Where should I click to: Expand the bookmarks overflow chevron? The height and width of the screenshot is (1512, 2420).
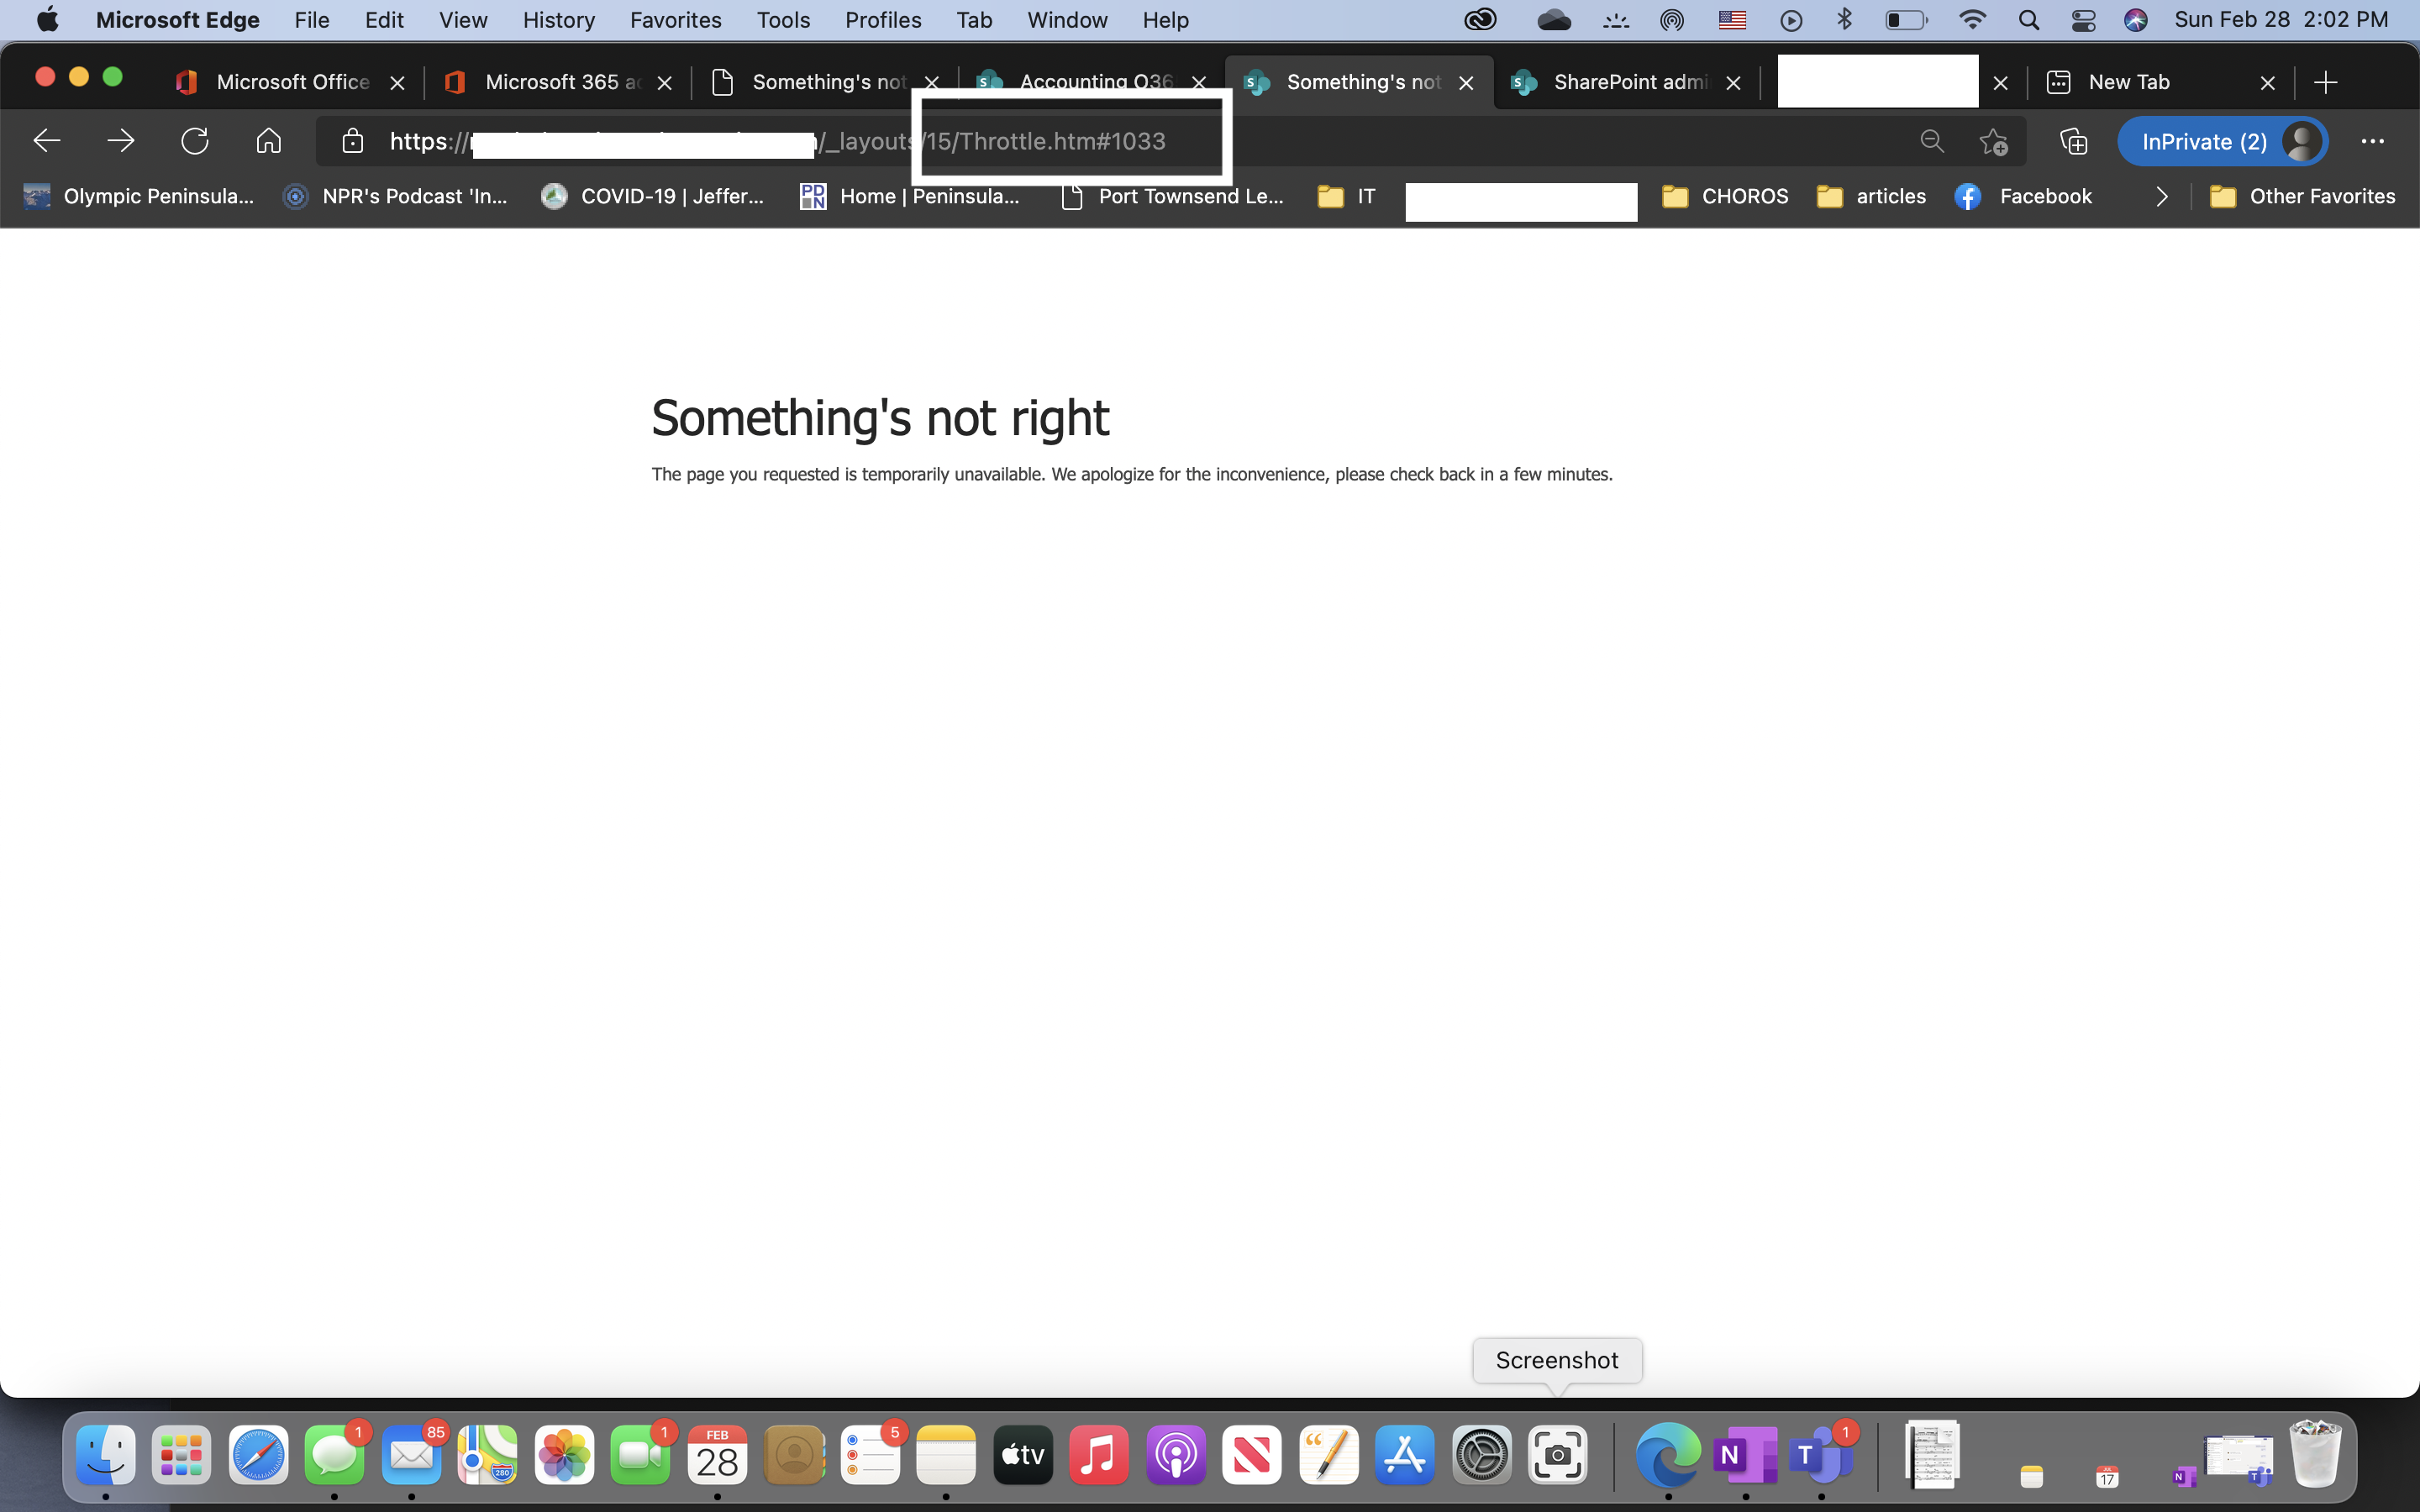[x=2162, y=196]
